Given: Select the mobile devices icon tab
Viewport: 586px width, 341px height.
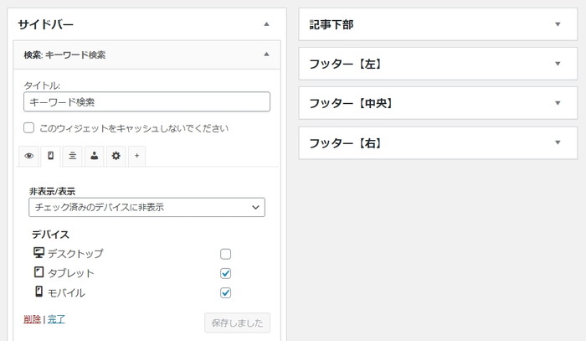Looking at the screenshot, I should coord(51,156).
